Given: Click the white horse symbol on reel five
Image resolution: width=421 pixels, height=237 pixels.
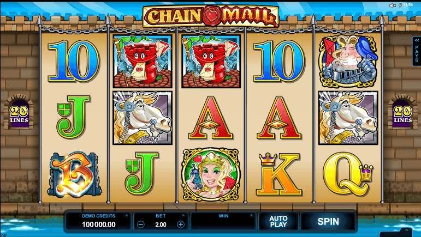Looking at the screenshot, I should [348, 118].
